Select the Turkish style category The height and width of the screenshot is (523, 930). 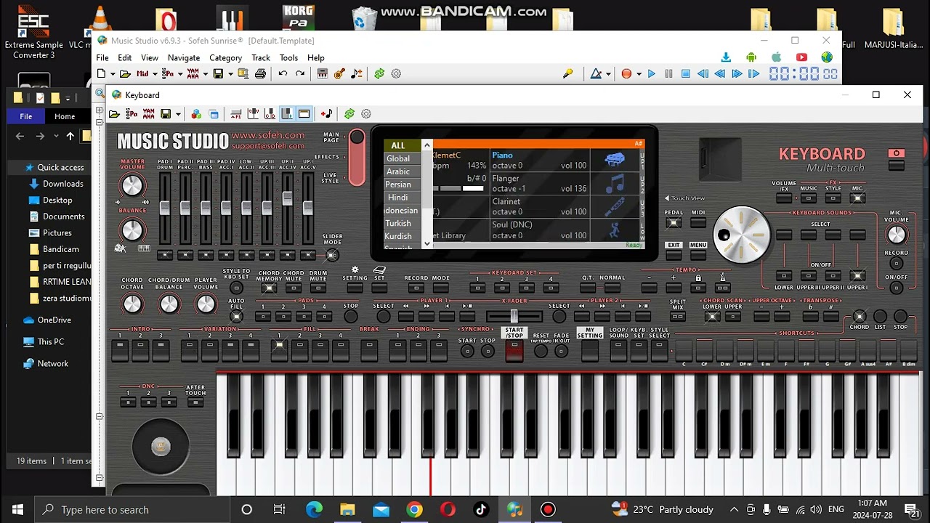pos(398,224)
